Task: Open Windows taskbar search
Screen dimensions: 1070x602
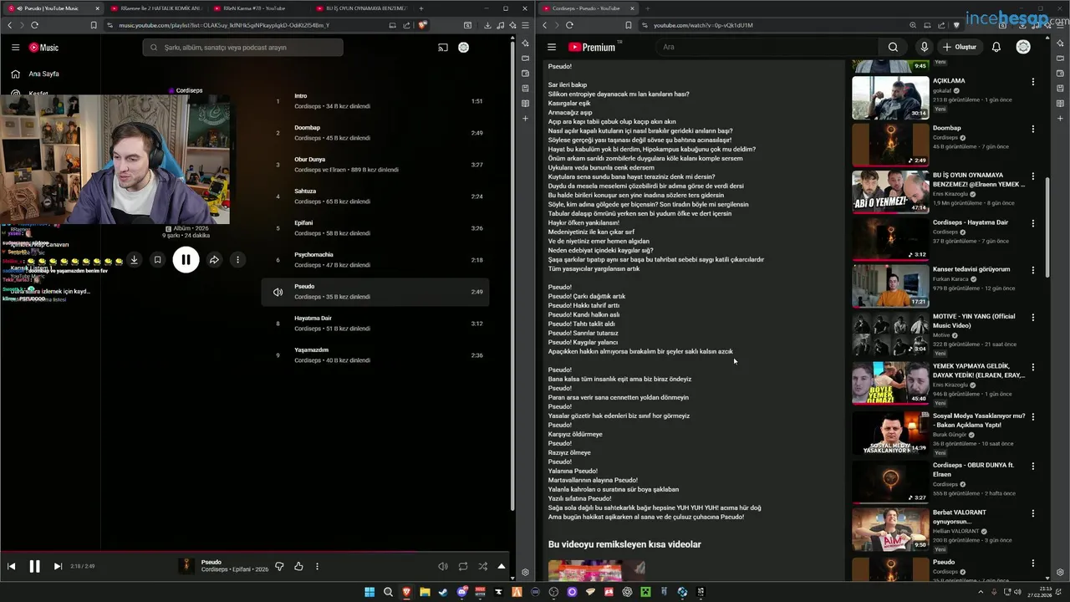Action: [x=388, y=592]
